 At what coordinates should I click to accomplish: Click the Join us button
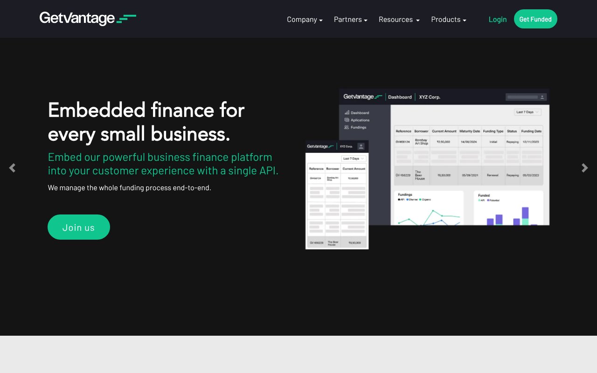[x=78, y=227]
